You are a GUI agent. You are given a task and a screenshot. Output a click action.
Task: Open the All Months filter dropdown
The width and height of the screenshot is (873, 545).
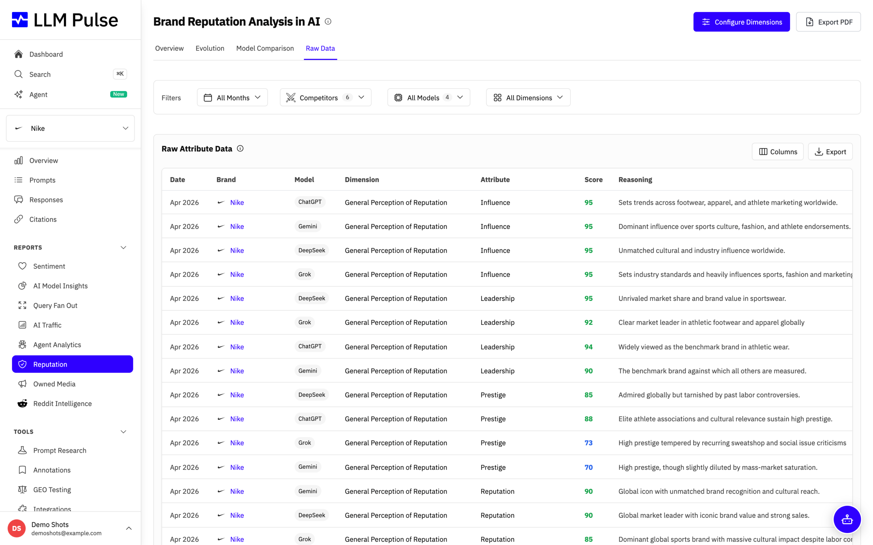(x=232, y=97)
